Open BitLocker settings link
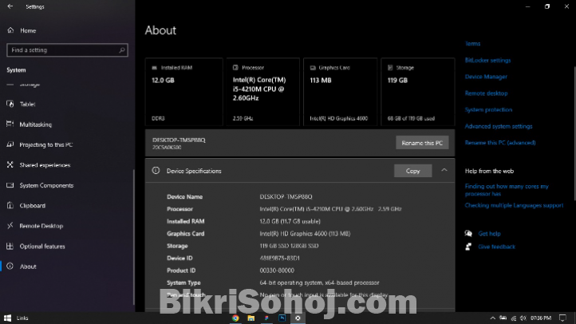The width and height of the screenshot is (576, 324). pyautogui.click(x=487, y=60)
